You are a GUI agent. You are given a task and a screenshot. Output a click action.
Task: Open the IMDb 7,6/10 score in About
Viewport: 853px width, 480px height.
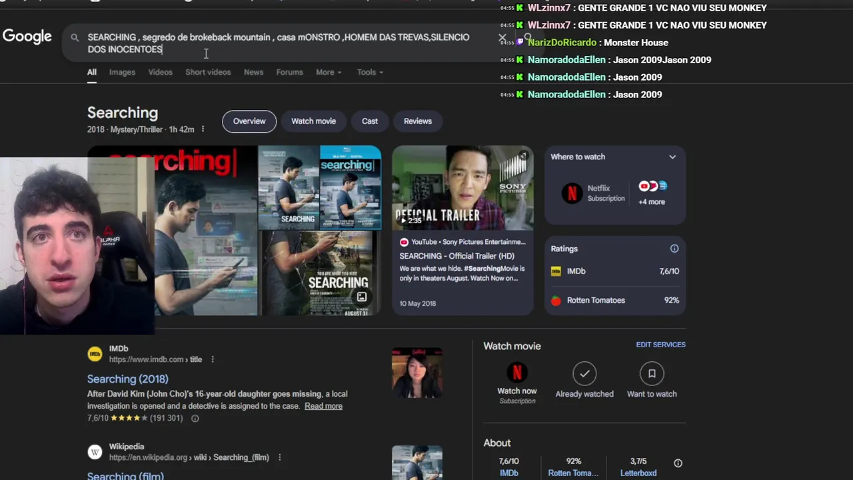pos(509,467)
